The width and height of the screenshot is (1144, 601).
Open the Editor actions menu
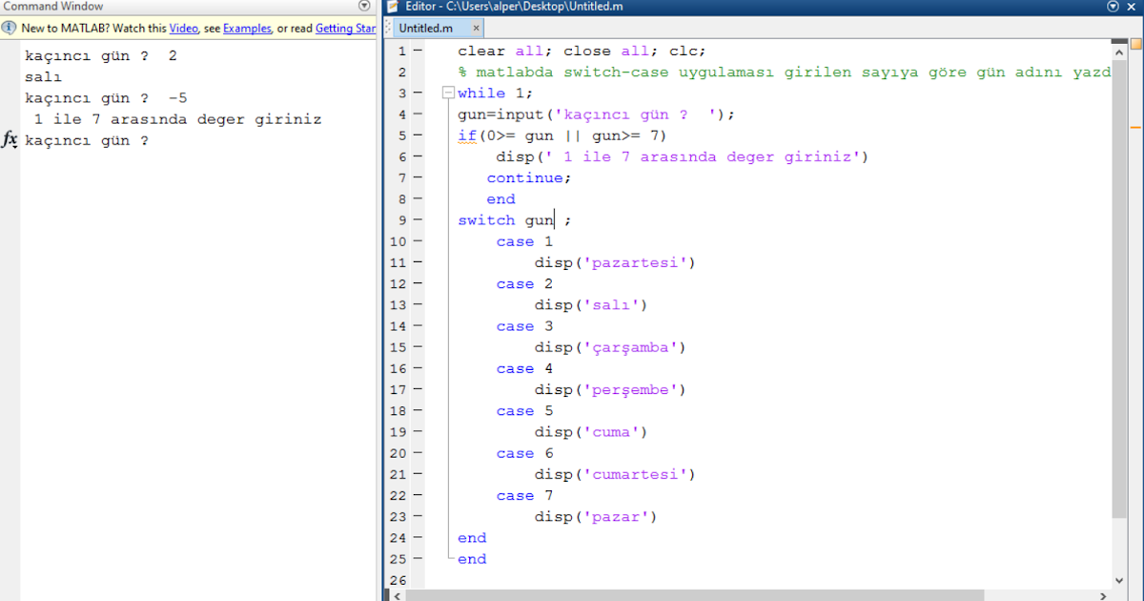[x=1112, y=6]
